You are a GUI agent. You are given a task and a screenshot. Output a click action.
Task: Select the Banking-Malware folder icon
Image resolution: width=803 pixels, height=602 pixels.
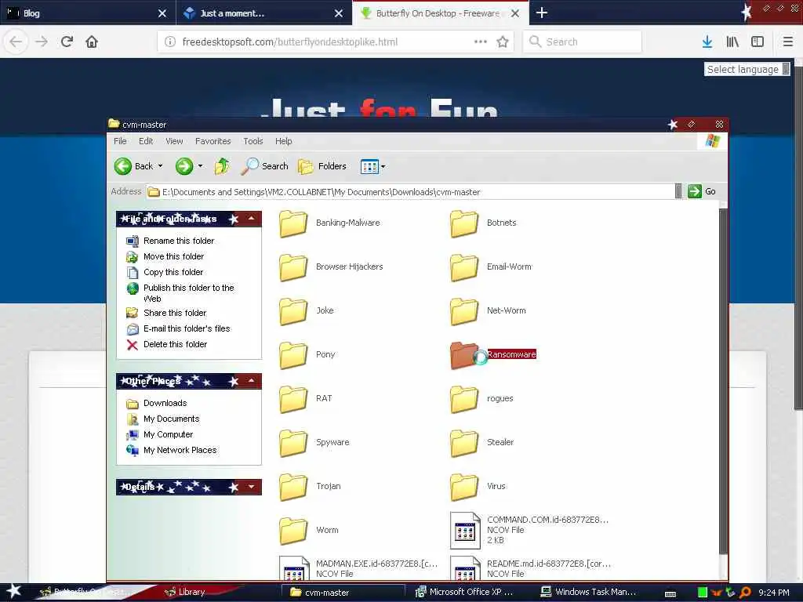pos(293,223)
